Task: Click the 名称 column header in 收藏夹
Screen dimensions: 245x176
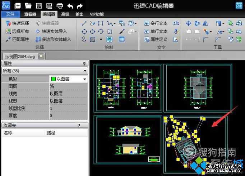Action: point(8,133)
